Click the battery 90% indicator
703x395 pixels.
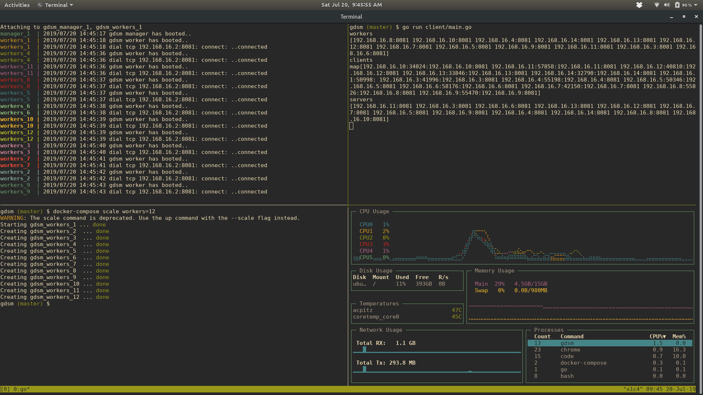point(683,5)
